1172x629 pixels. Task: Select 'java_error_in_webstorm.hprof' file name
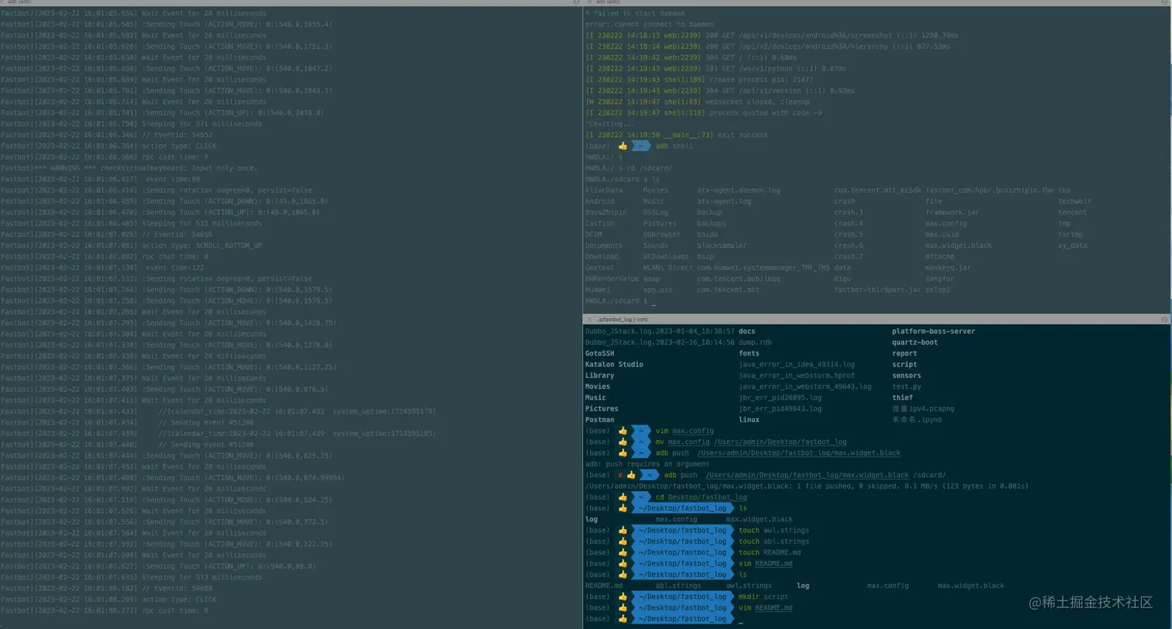point(797,376)
